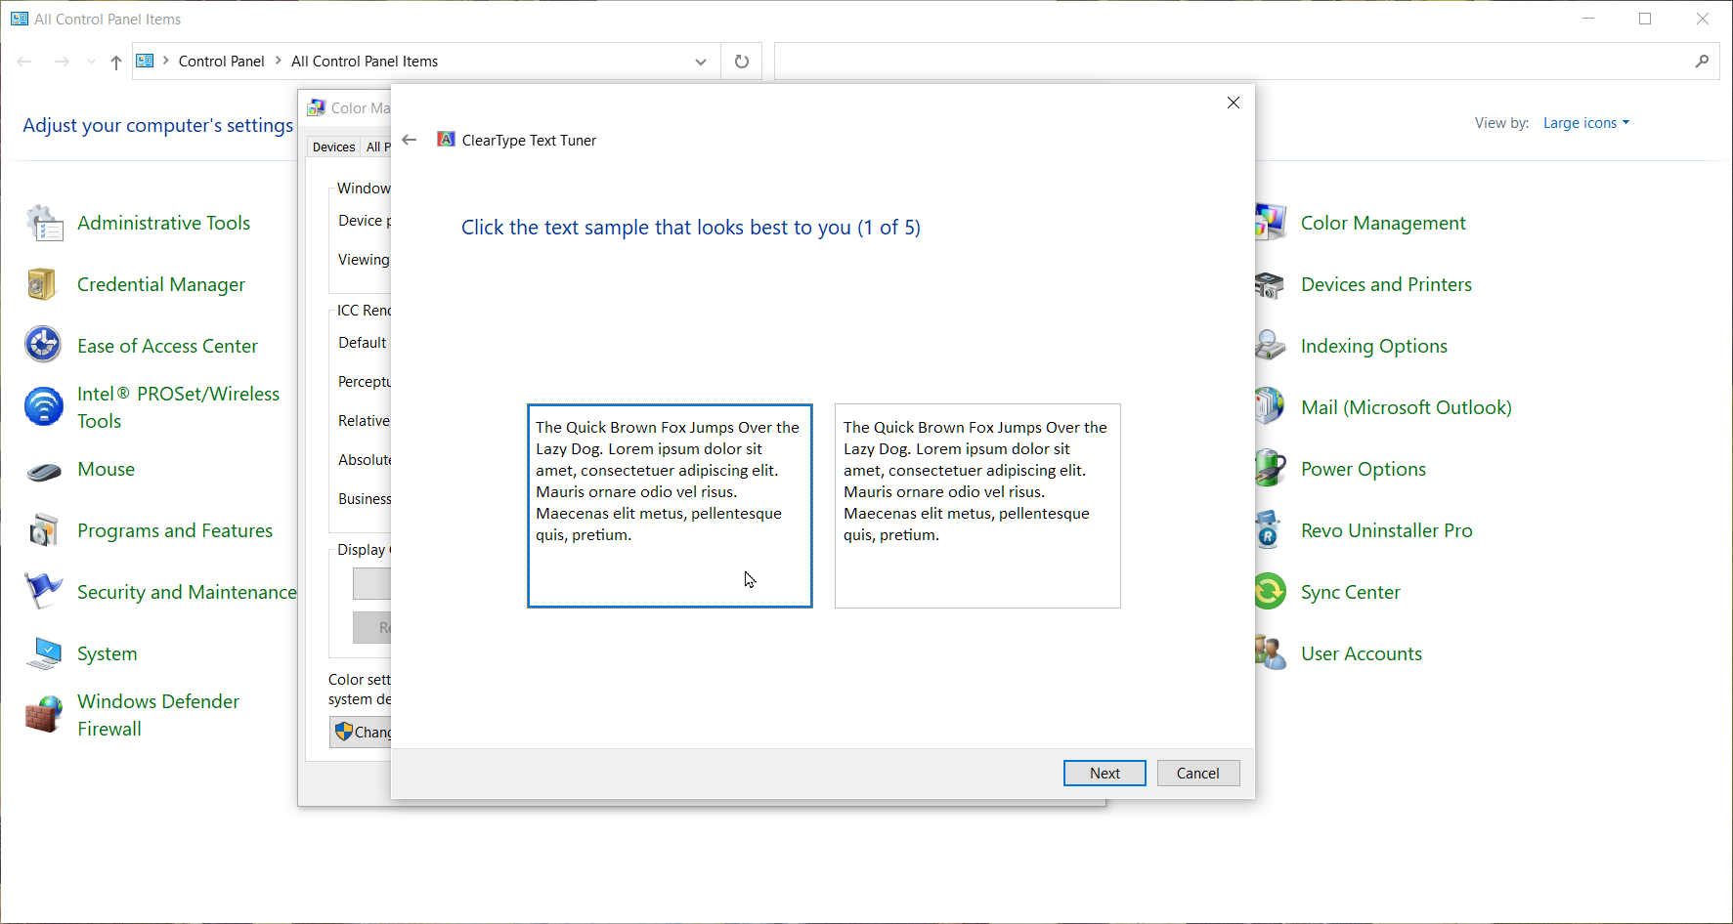Screen dimensions: 1733x924
Task: Click the Up one level arrow
Action: [116, 63]
